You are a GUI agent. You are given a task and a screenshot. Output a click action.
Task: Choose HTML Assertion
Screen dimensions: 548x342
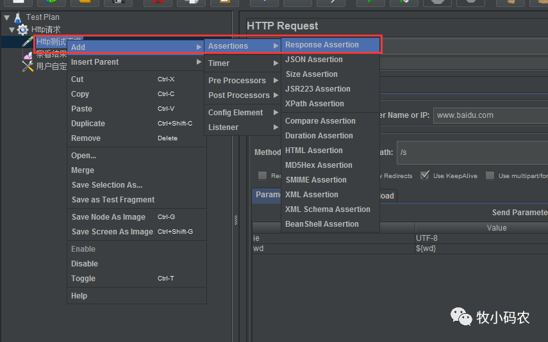(330, 151)
